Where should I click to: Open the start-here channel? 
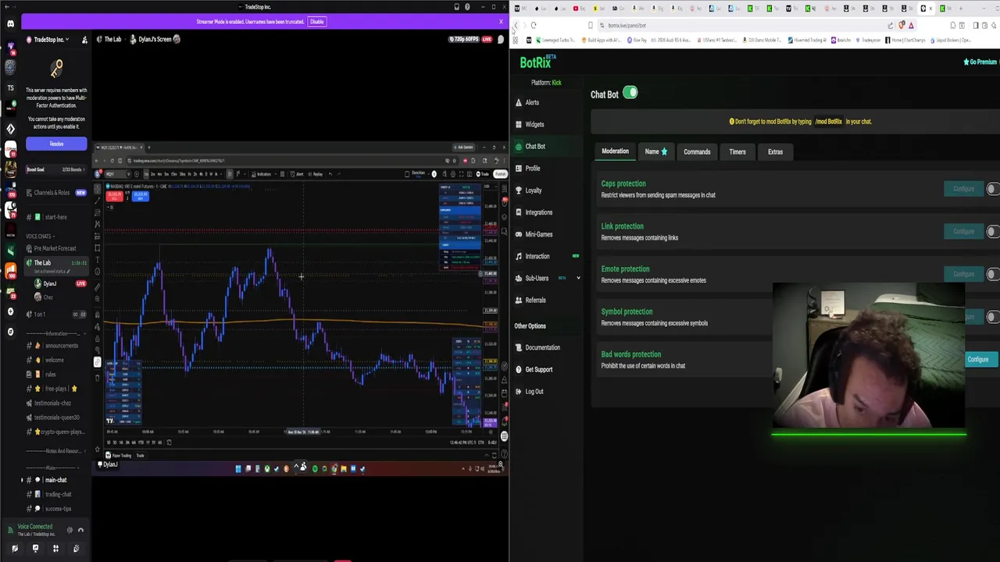coord(55,217)
